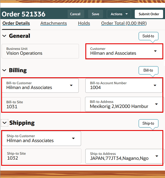Expand the Ship-to Address dropdown
This screenshot has height=178, width=165.
pos(157,156)
